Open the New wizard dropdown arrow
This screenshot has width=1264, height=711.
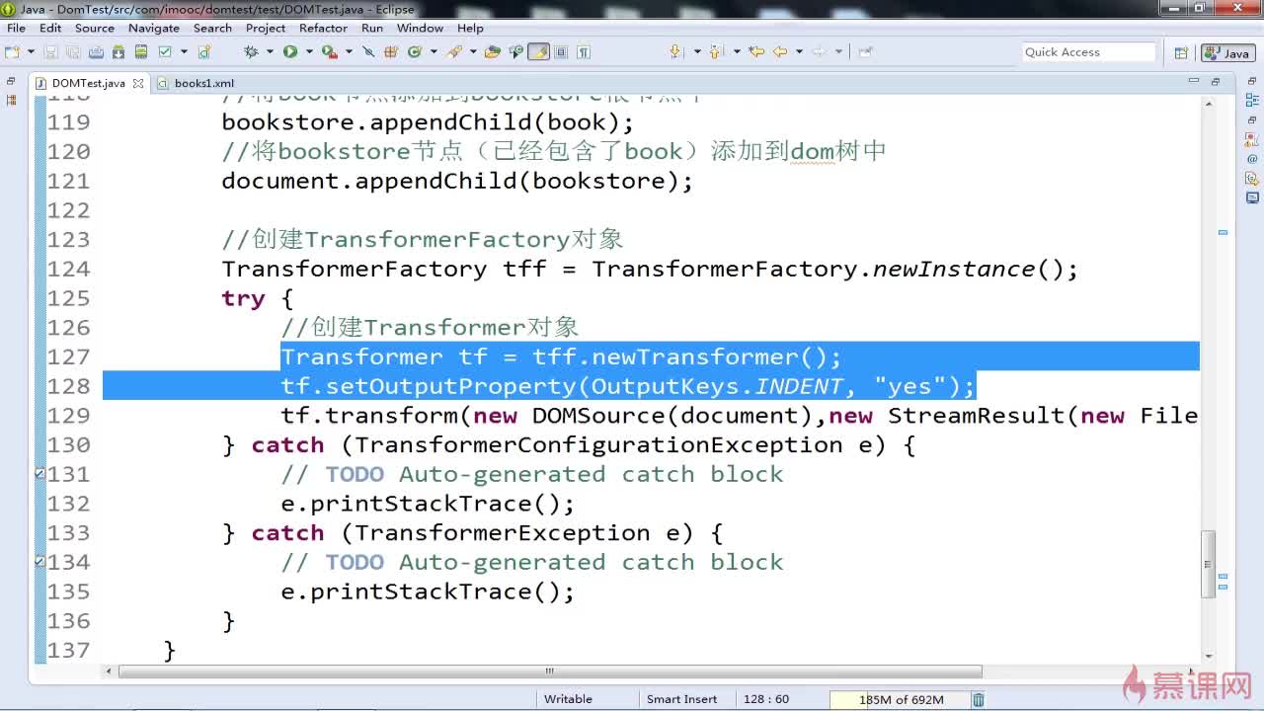point(31,51)
